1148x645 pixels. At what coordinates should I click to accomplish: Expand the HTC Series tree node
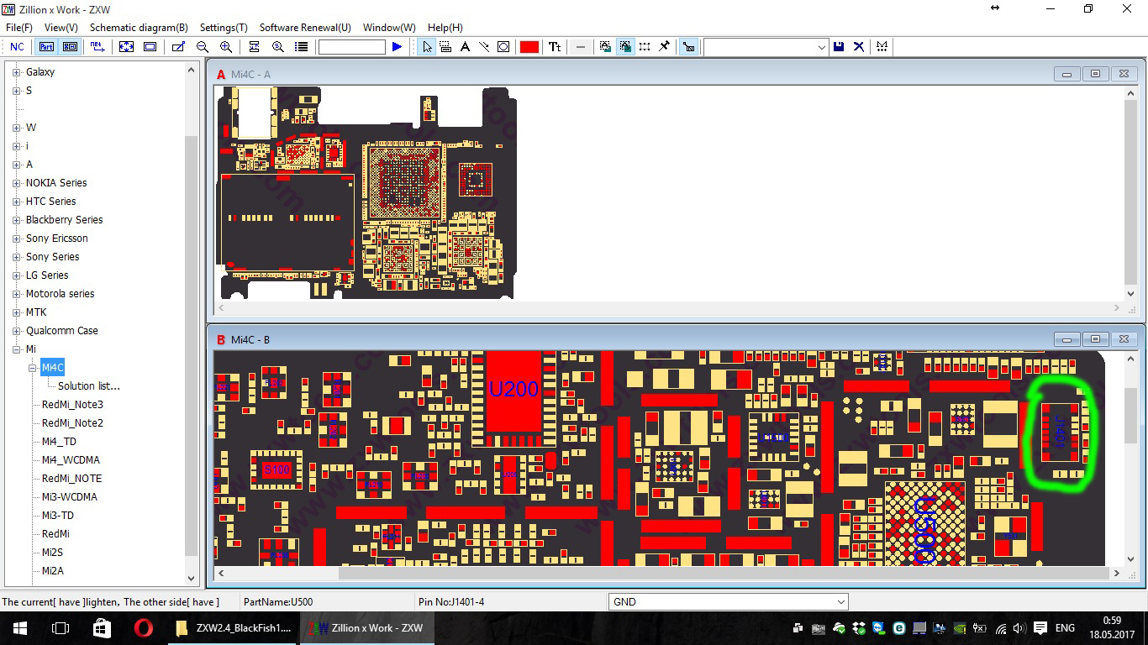click(x=16, y=202)
